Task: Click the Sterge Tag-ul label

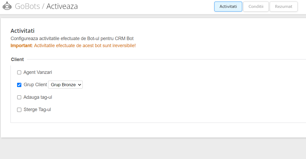Action: [37, 109]
